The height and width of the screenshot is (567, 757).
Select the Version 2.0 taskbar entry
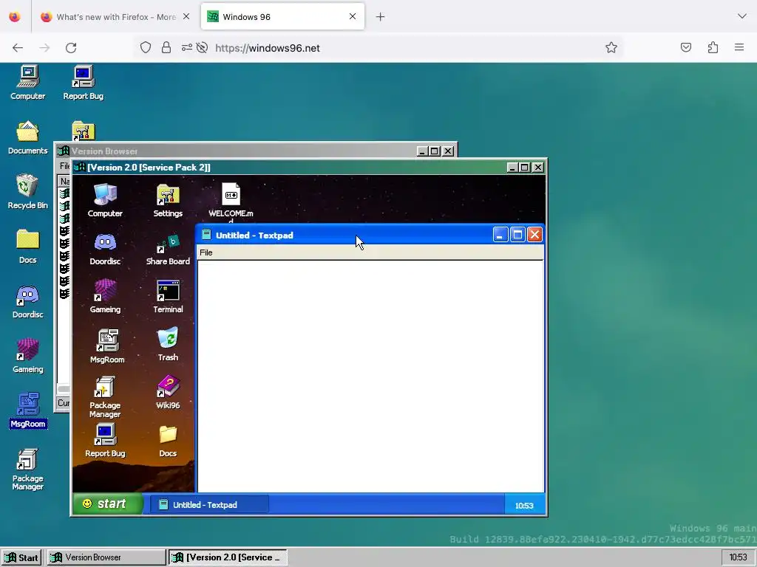(x=228, y=557)
